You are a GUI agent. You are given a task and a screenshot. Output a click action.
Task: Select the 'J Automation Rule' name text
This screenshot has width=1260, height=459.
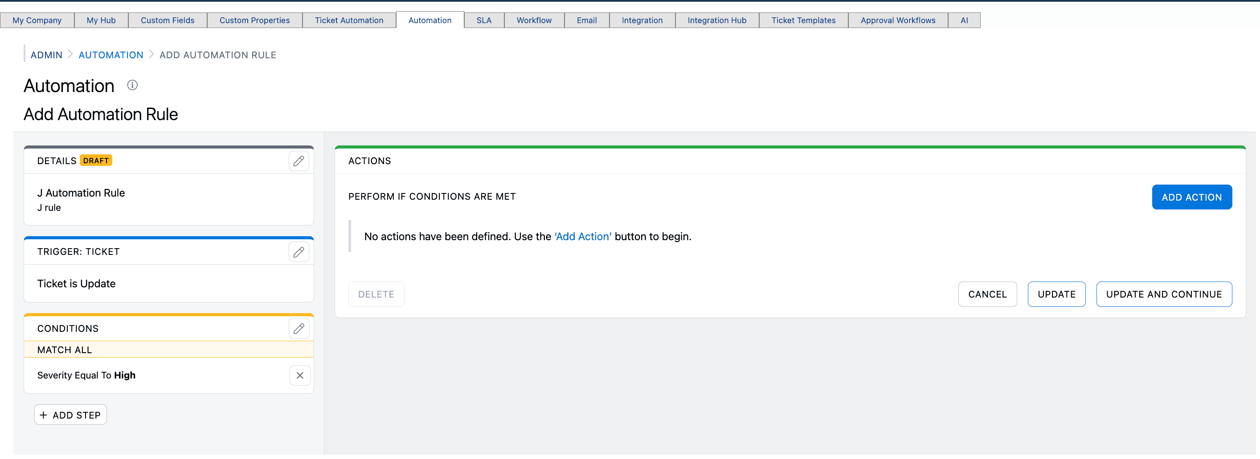pyautogui.click(x=81, y=193)
